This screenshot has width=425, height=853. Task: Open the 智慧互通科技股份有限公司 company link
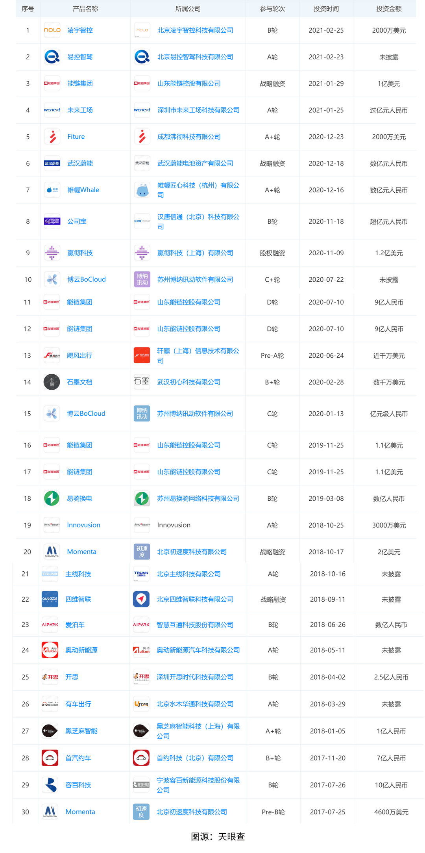pyautogui.click(x=195, y=625)
